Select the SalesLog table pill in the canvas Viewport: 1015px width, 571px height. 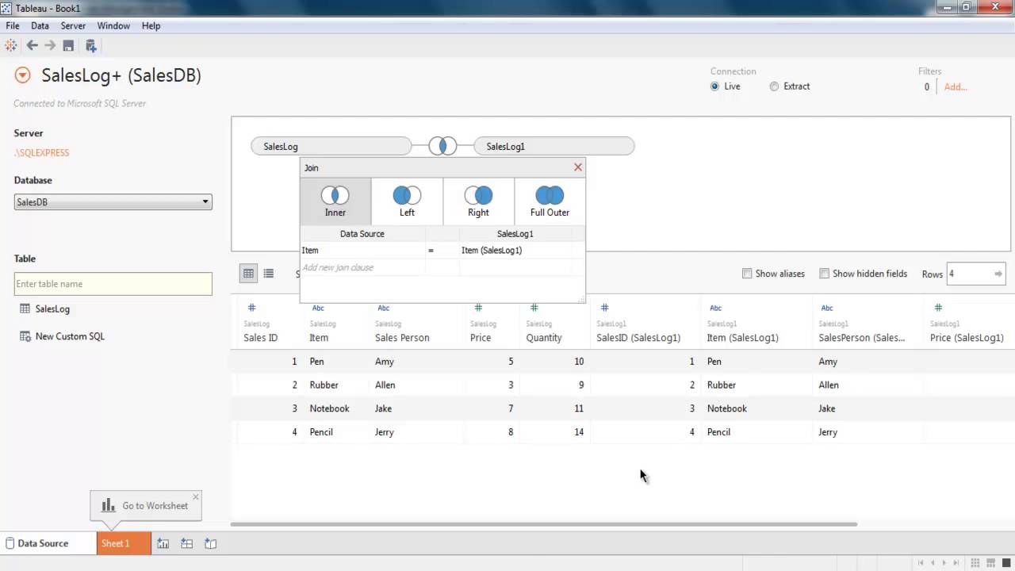(x=331, y=146)
